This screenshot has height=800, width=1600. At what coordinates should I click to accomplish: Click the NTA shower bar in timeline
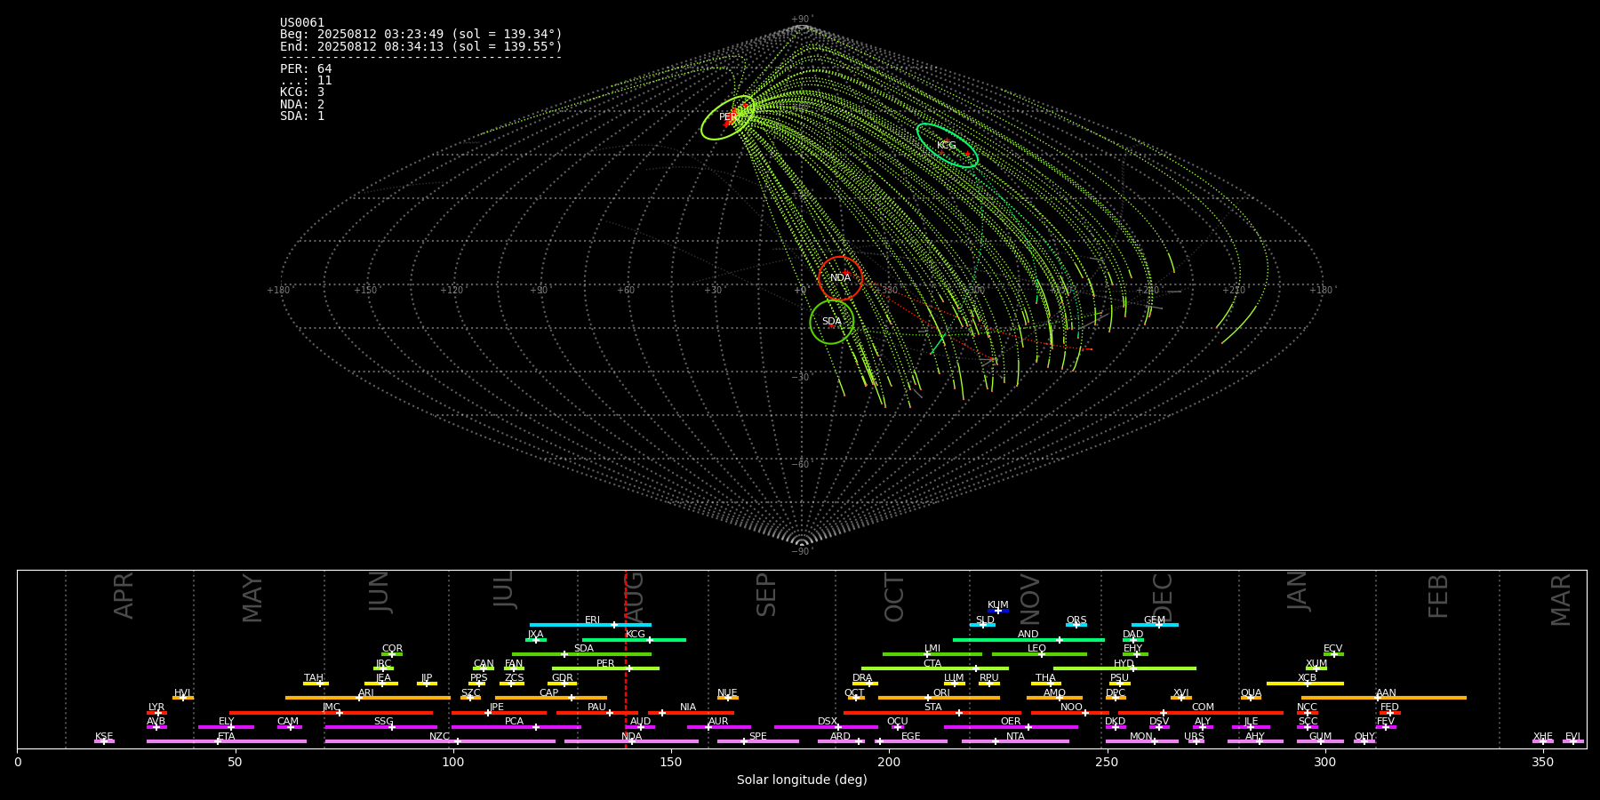(x=1015, y=741)
